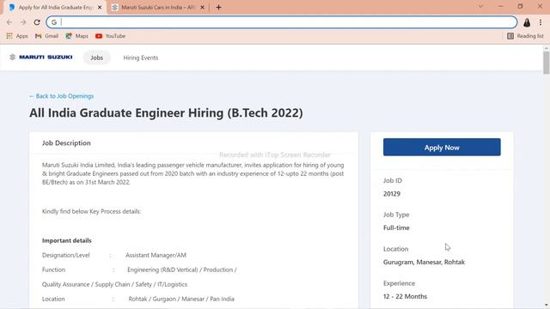This screenshot has height=309, width=550.
Task: Open the Reading list panel
Action: [525, 36]
